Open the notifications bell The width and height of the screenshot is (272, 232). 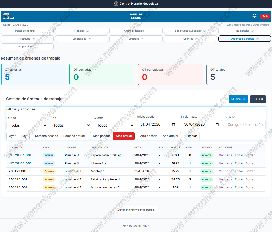tap(254, 16)
